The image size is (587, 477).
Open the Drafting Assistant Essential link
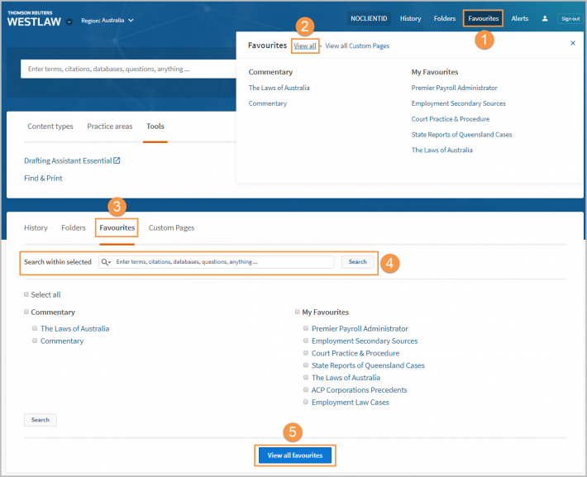(68, 160)
